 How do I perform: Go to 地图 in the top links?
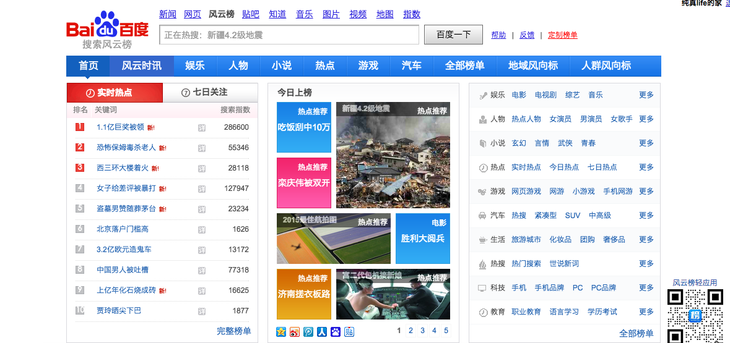pyautogui.click(x=385, y=14)
